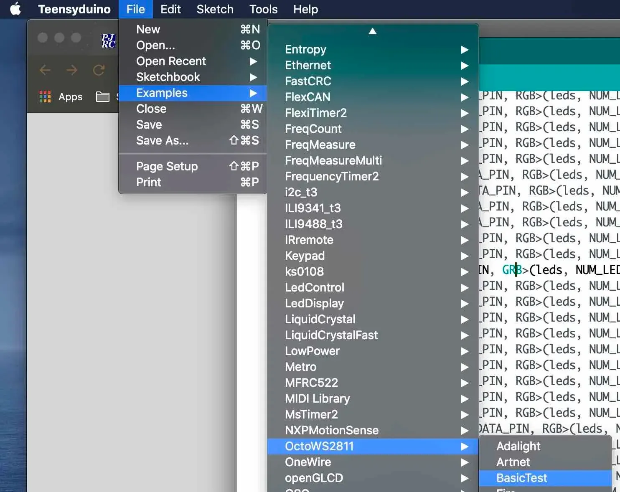The height and width of the screenshot is (492, 620).
Task: Open the MsTimer2 examples entry
Action: point(373,414)
